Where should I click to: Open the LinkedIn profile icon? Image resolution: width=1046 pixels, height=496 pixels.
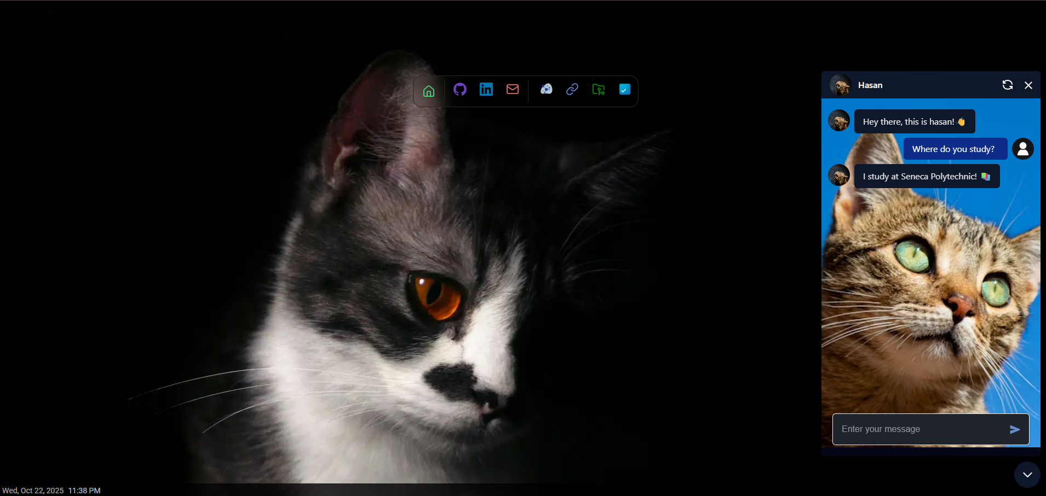[x=486, y=90]
